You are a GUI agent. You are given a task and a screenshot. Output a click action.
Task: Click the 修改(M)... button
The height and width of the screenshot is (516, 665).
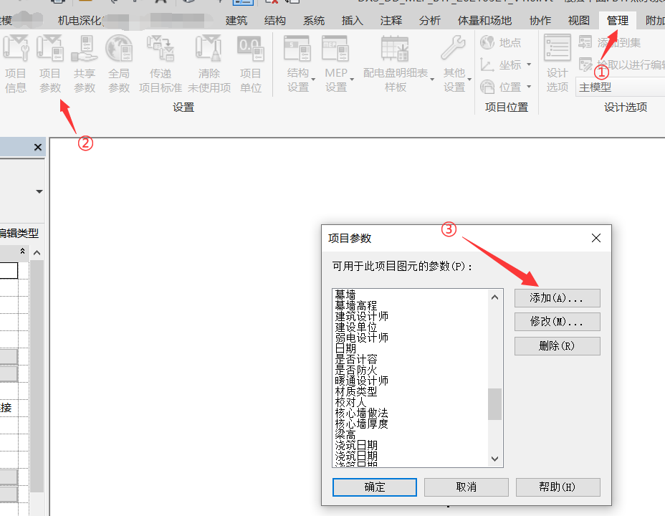pos(558,322)
